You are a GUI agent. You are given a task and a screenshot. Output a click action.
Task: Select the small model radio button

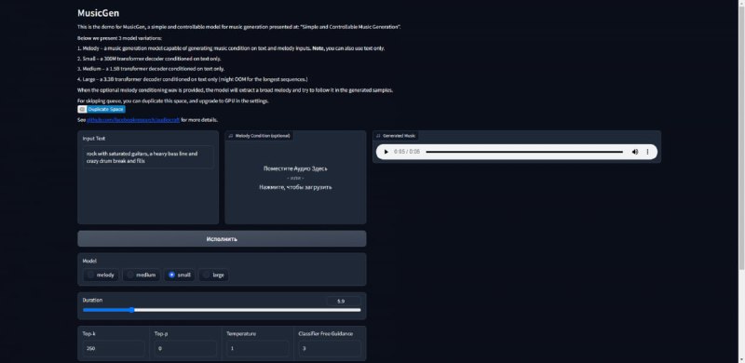click(x=171, y=275)
